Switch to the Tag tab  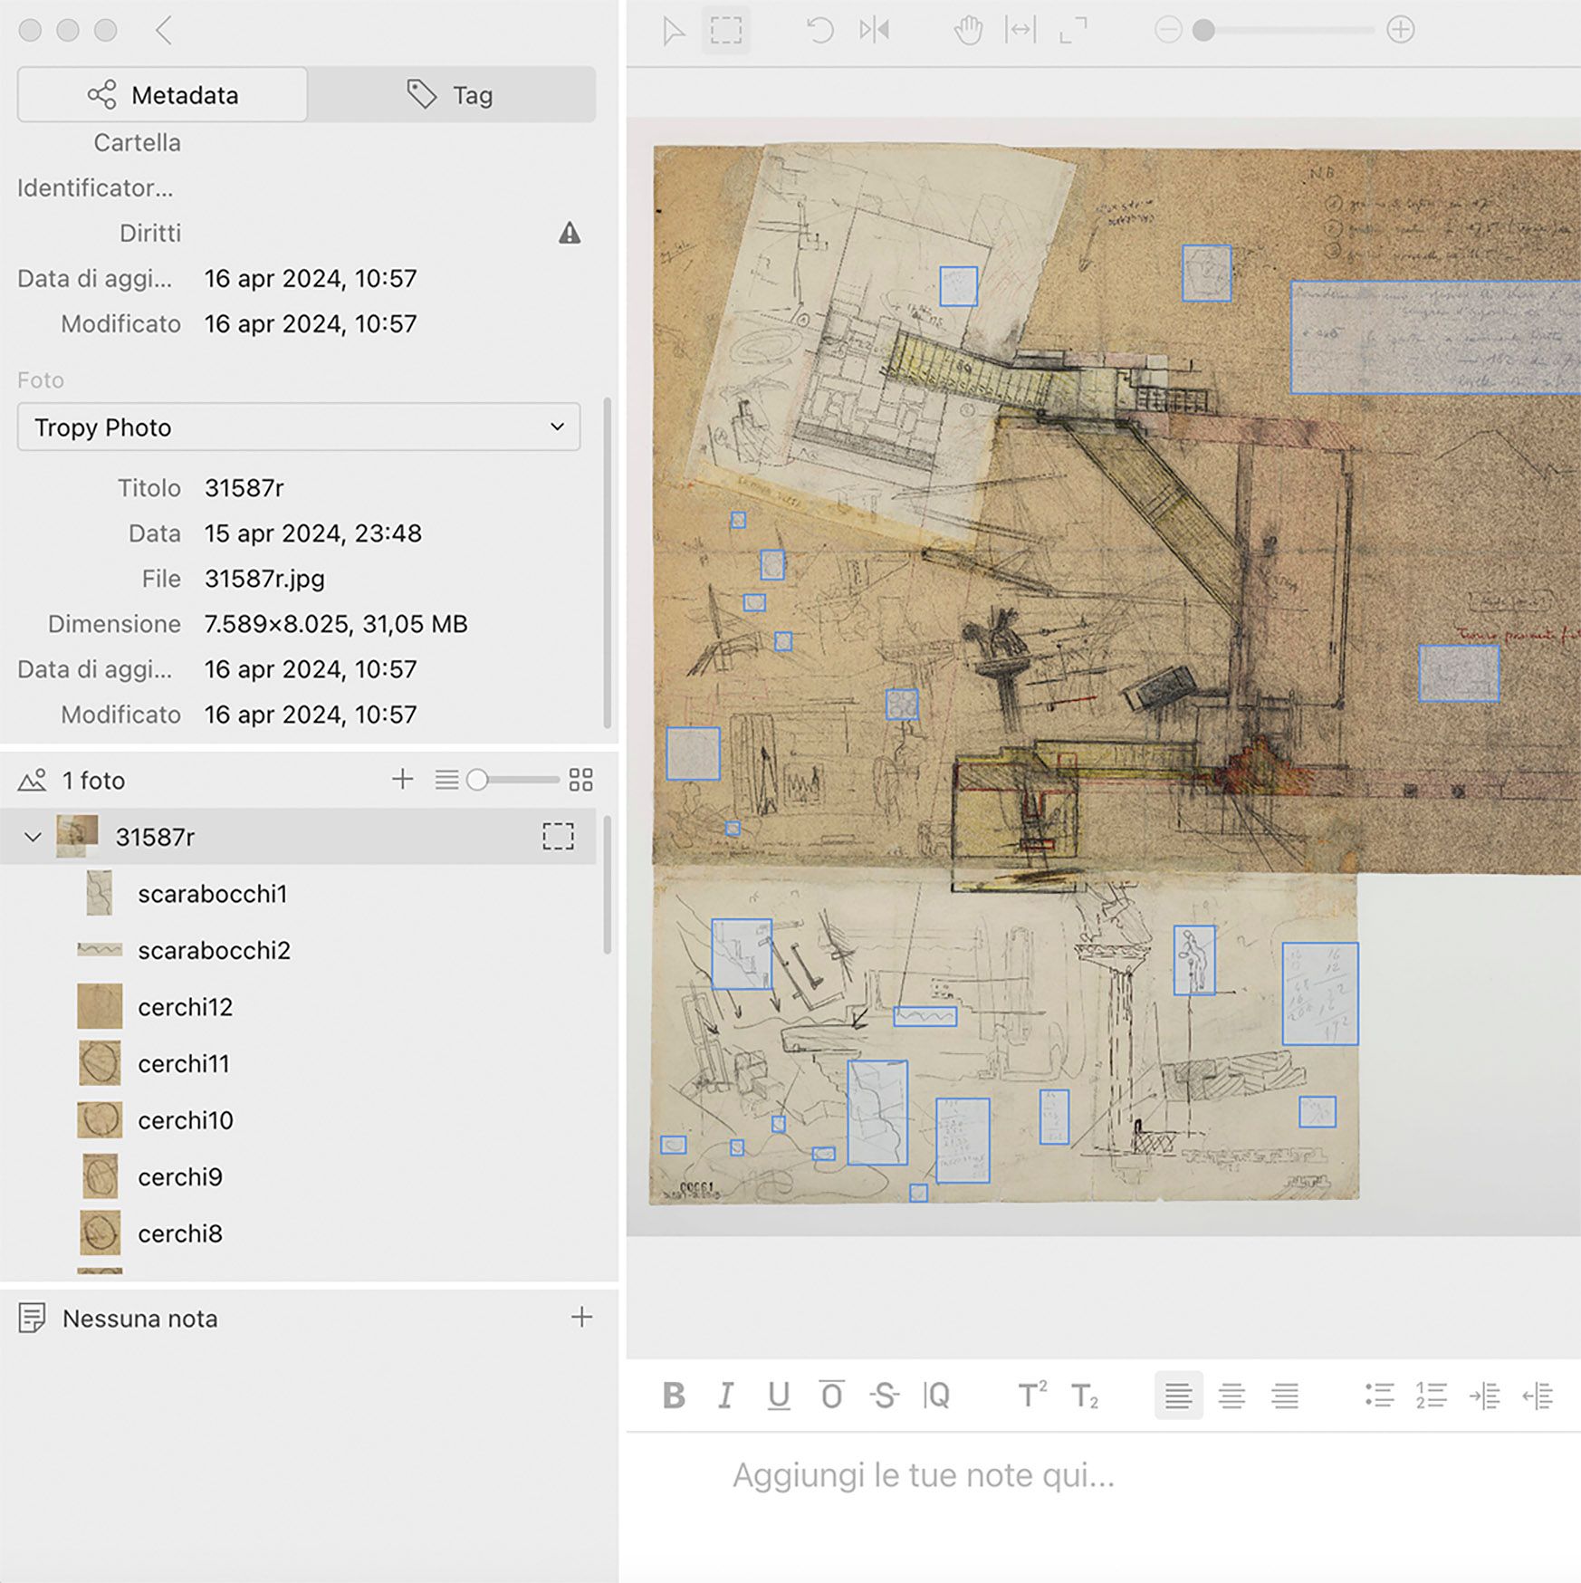click(451, 94)
